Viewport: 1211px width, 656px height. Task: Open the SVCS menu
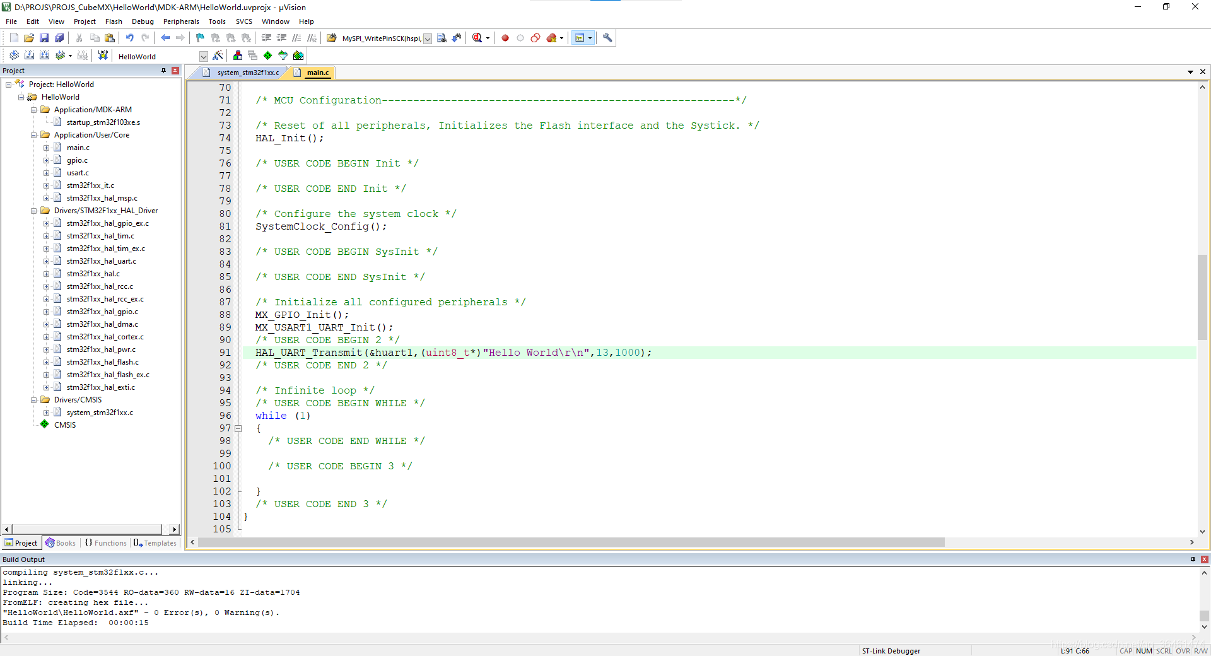244,21
